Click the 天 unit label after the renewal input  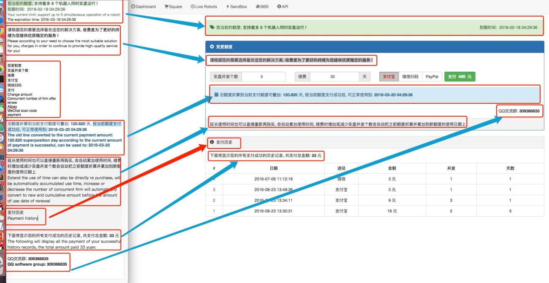pyautogui.click(x=364, y=77)
